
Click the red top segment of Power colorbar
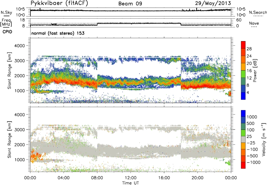tap(243, 45)
